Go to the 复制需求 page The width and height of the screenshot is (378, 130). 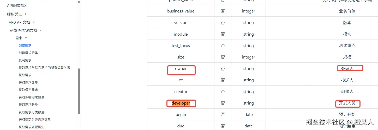pos(25,60)
